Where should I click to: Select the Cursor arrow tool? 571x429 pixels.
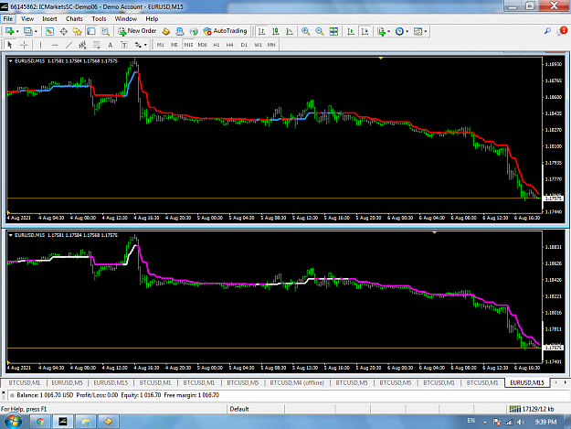10,45
